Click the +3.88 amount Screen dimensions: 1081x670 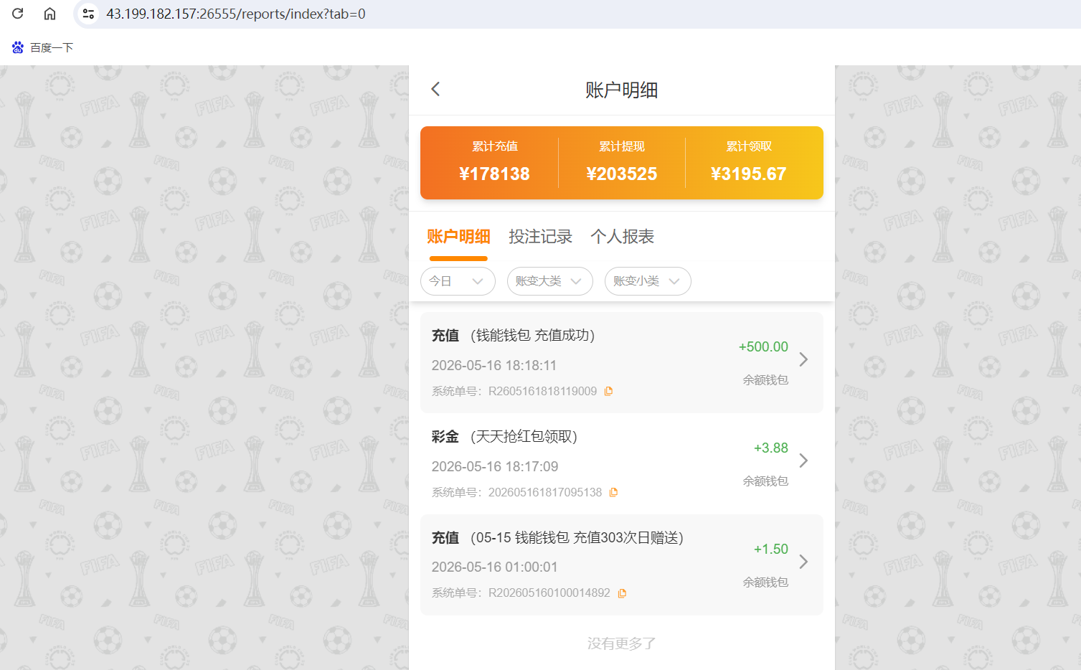pyautogui.click(x=771, y=448)
